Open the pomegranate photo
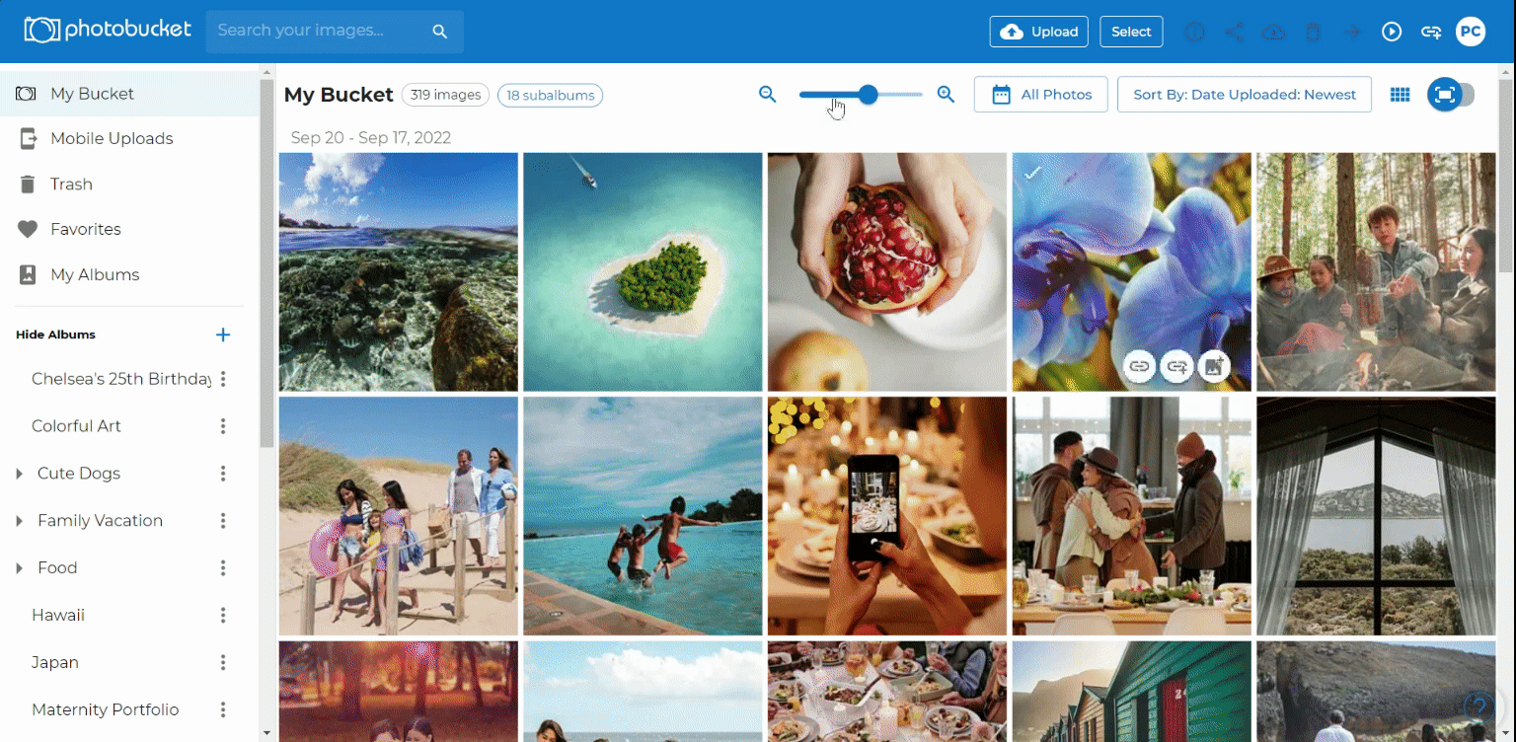Viewport: 1516px width, 742px height. coord(887,272)
